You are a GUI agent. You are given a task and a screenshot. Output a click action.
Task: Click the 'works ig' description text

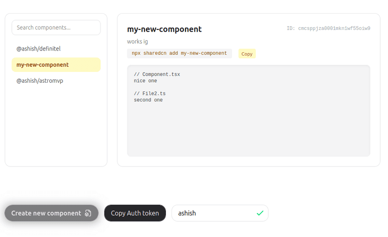pos(137,42)
